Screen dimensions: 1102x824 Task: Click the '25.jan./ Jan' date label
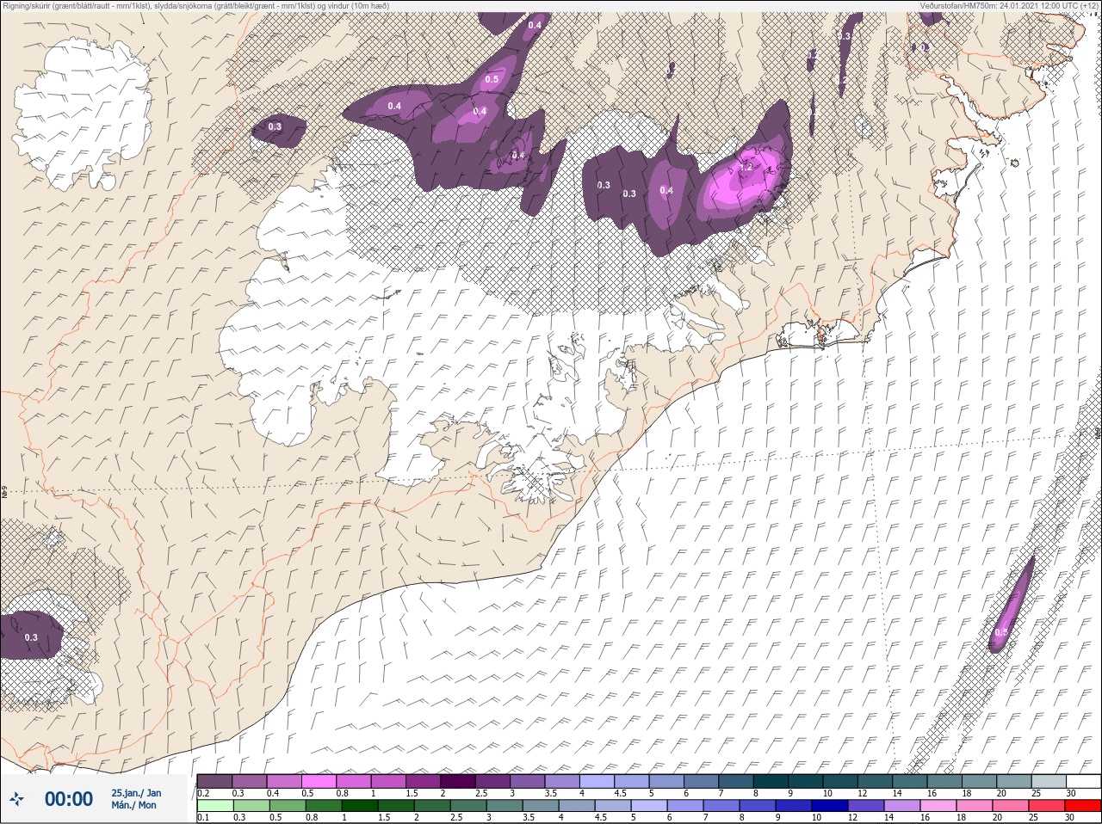click(135, 793)
